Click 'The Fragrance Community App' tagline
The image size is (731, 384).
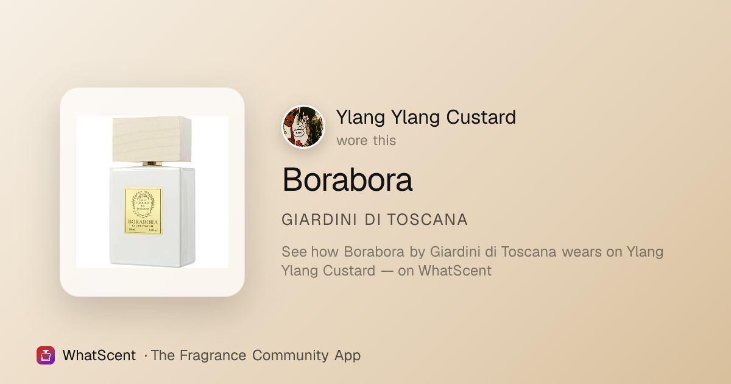click(255, 355)
